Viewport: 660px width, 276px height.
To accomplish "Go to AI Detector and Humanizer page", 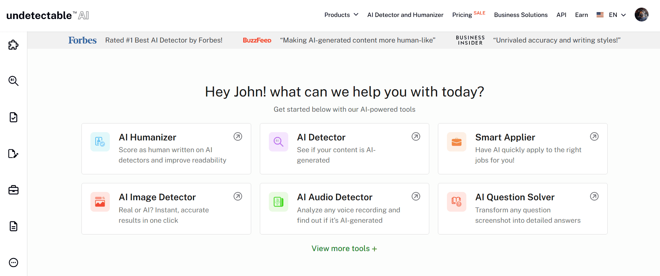I will pyautogui.click(x=405, y=15).
